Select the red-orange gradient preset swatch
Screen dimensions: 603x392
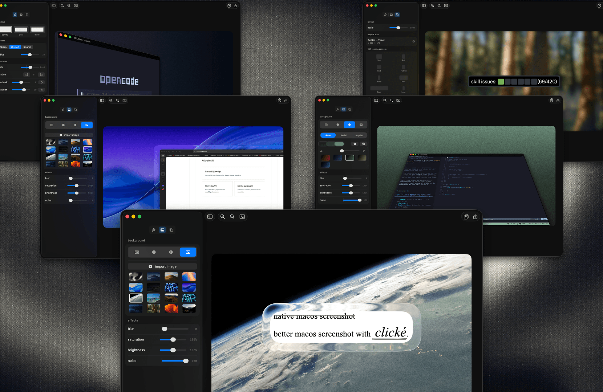(x=325, y=158)
